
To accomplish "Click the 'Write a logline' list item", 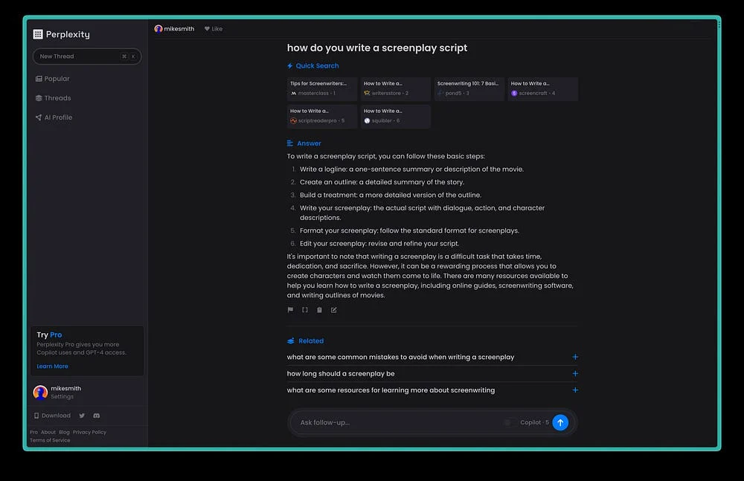I will click(411, 170).
